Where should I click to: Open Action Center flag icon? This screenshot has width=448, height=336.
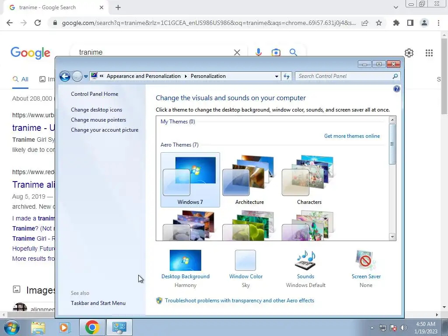point(393,328)
